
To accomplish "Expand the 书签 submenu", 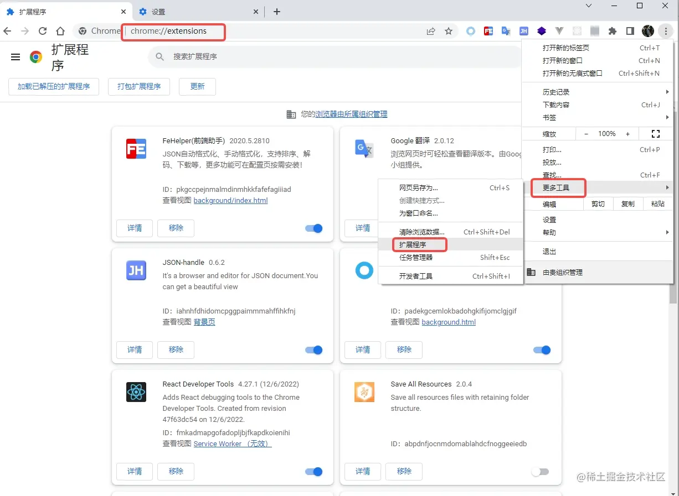I will click(598, 117).
